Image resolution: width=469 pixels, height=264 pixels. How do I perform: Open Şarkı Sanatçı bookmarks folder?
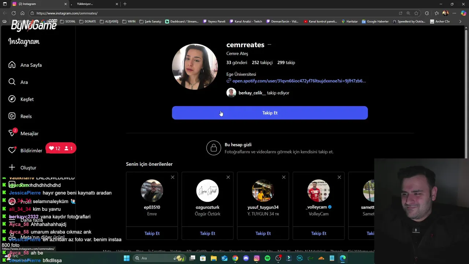(x=150, y=21)
